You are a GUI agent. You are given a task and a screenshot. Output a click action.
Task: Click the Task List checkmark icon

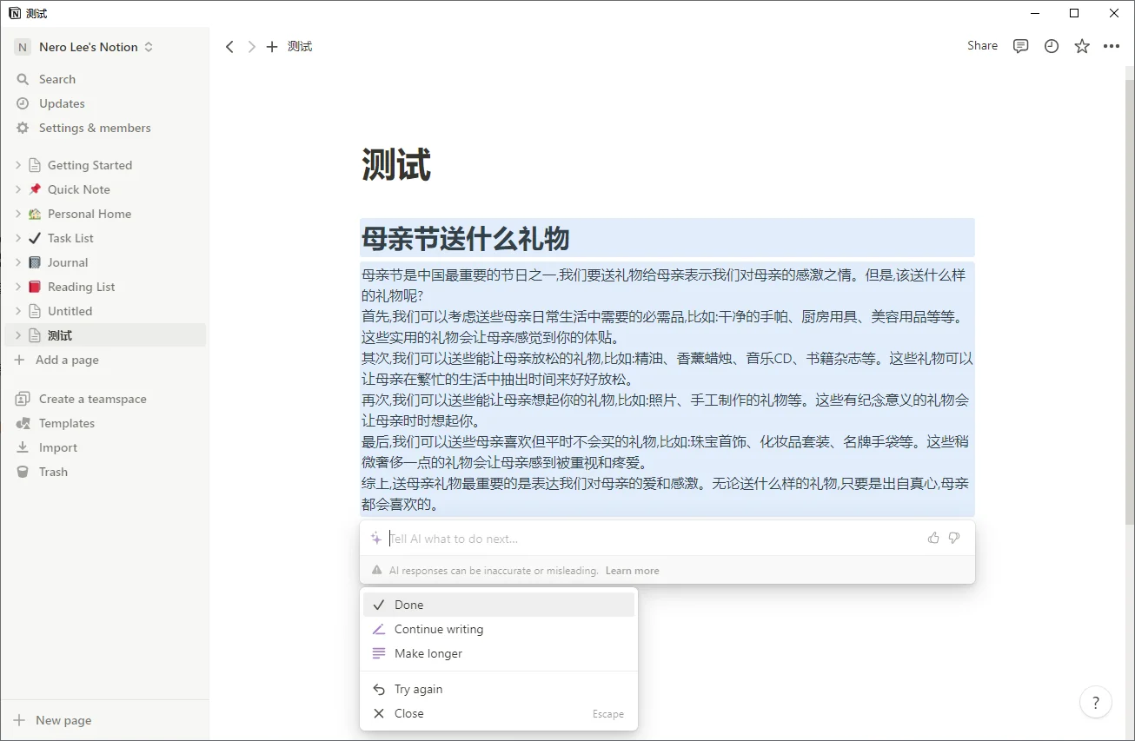point(35,238)
